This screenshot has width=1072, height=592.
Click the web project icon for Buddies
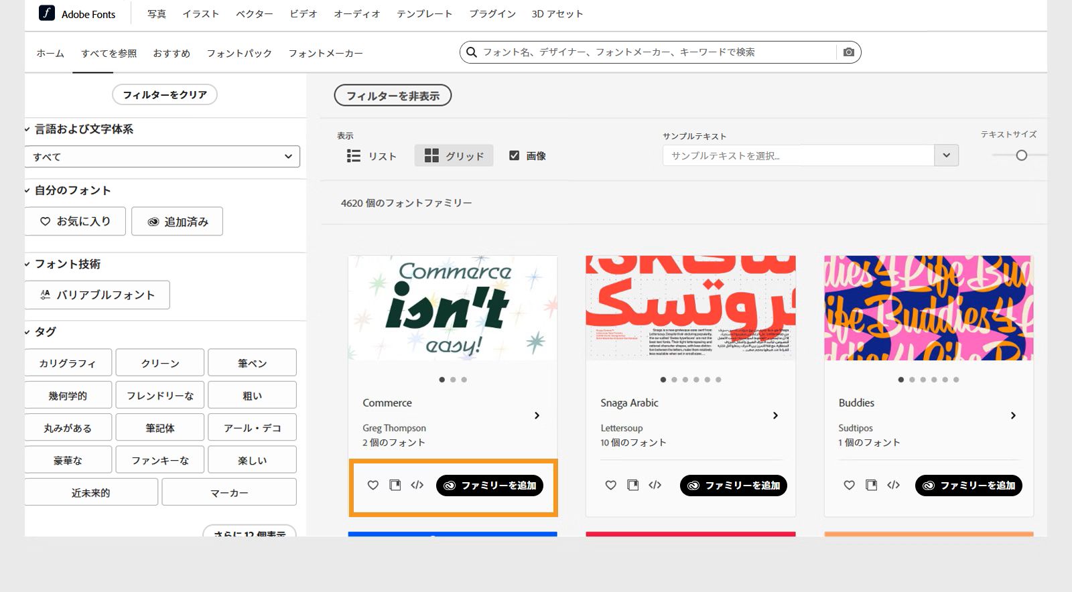(x=872, y=486)
